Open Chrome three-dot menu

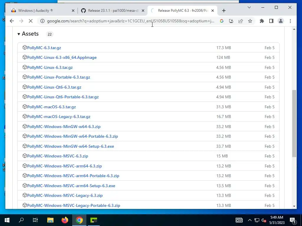pos(290,21)
